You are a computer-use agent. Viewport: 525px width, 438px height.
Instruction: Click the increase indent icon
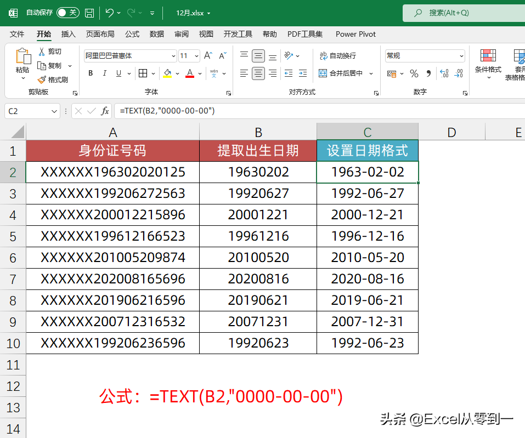pyautogui.click(x=303, y=73)
